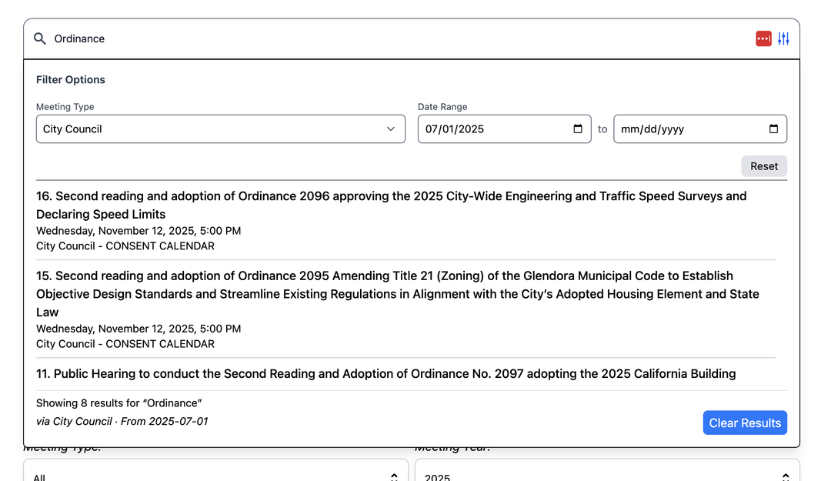
Task: Open the City Council meeting type dropdown
Action: pos(220,129)
